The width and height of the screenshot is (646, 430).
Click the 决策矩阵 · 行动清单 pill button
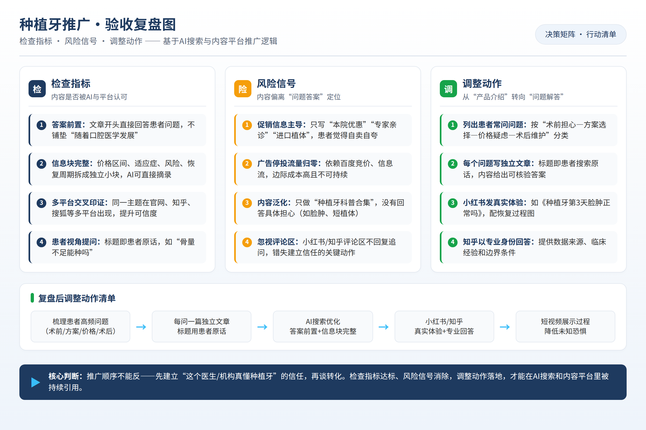pyautogui.click(x=581, y=34)
